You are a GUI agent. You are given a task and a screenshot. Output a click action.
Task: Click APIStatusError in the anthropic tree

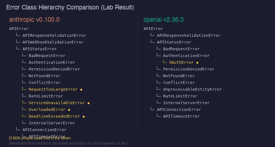coord(40,49)
